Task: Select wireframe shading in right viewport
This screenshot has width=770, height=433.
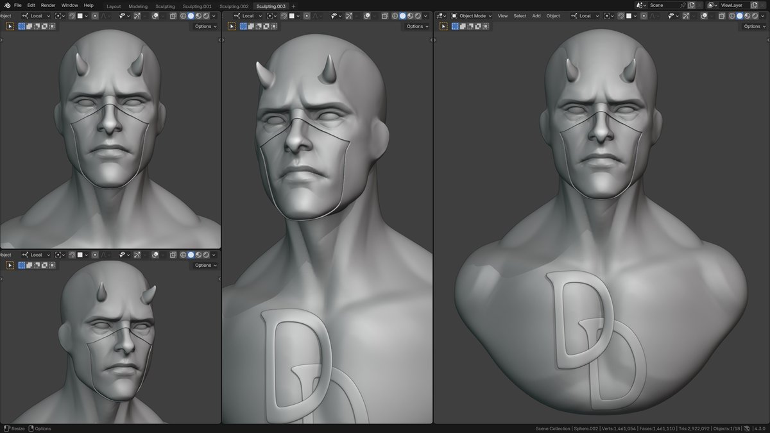Action: (x=732, y=15)
